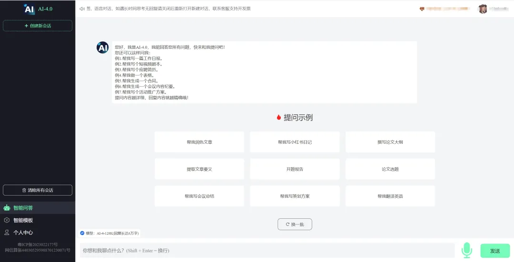Viewport: 514px width, 262px height.
Task: Click the 提问示例 heading
Action: pos(298,117)
